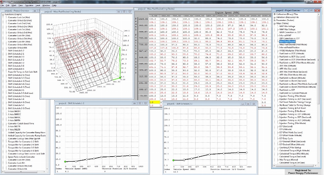Select Converter Clutch Boost Time item
324x175 pixels.
click(x=21, y=123)
